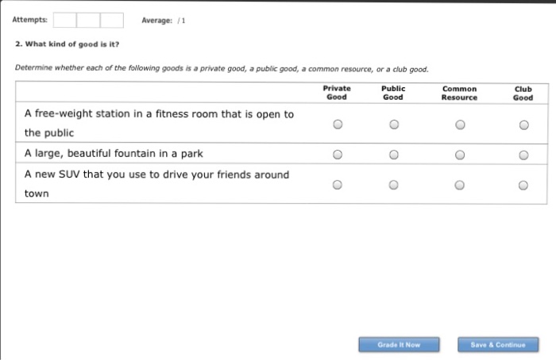Mark the park fountain as Public Good
The height and width of the screenshot is (360, 556).
pos(393,155)
